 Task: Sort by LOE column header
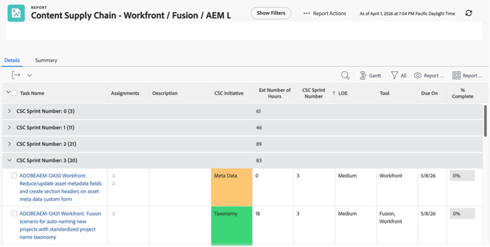343,93
